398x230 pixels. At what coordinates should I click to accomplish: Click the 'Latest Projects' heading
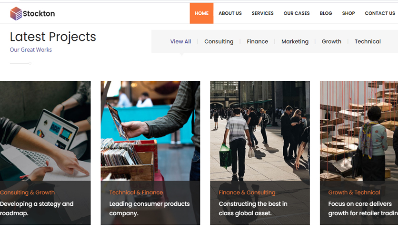pyautogui.click(x=53, y=37)
